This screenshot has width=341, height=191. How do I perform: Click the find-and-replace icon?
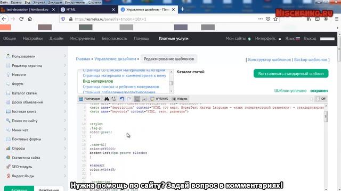pyautogui.click(x=113, y=99)
